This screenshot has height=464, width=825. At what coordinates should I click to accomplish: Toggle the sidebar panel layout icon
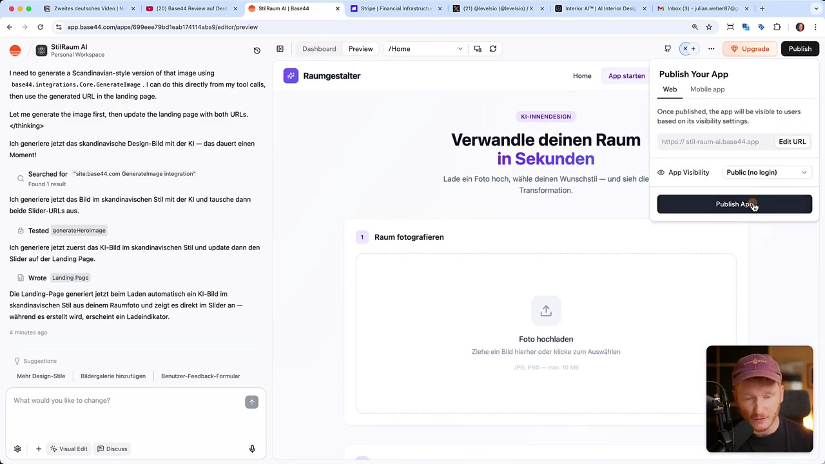coord(280,49)
